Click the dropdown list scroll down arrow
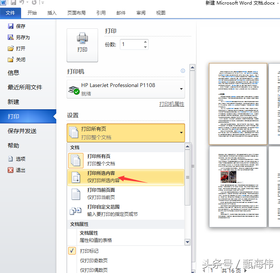This screenshot has width=280, height=273. 187,242
